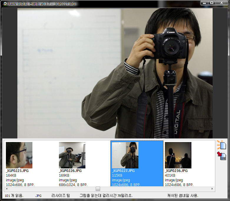
Task: Click the RAW convert icon with red arrow
Action: pos(221,156)
